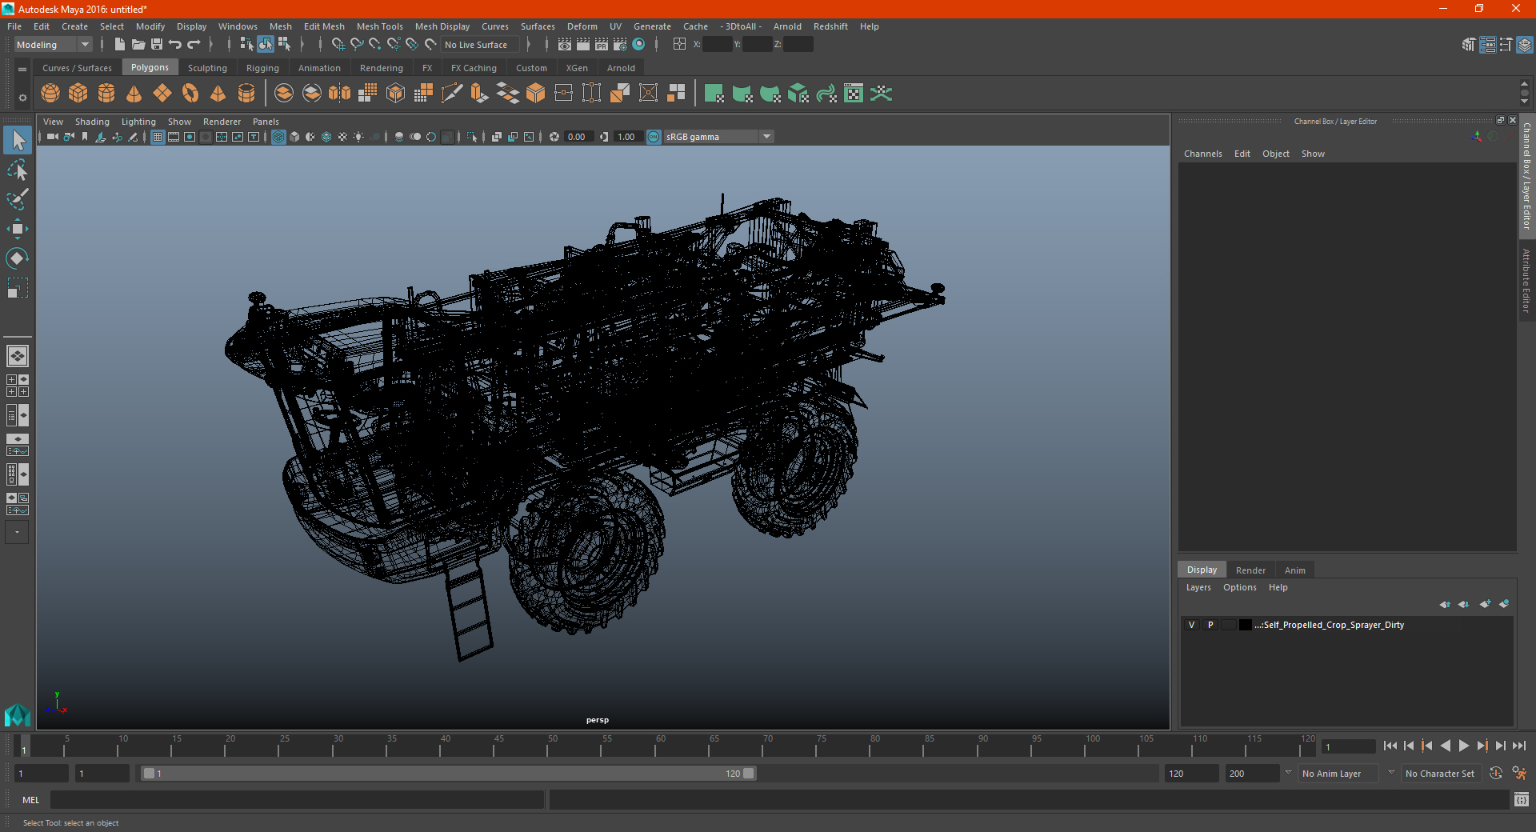
Task: Save the current scene disk icon
Action: (x=157, y=45)
